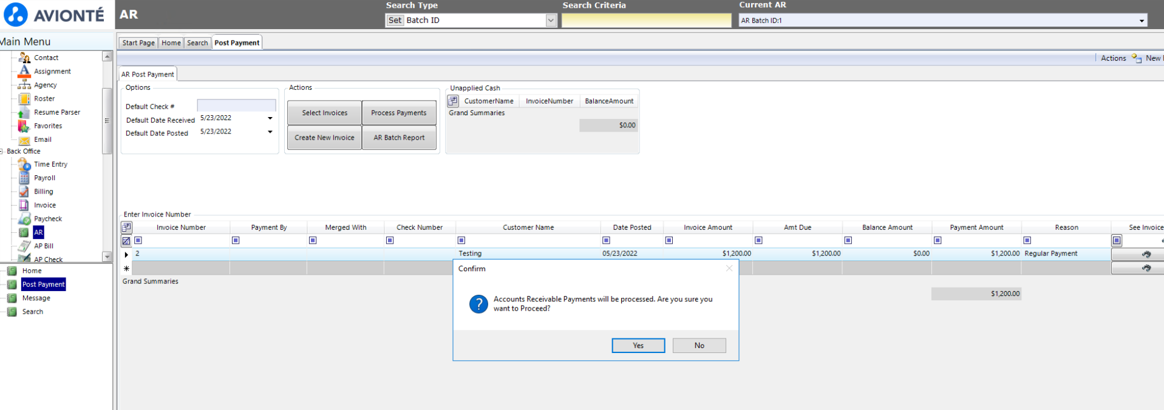Open the Search Type dropdown
The width and height of the screenshot is (1164, 410).
551,21
